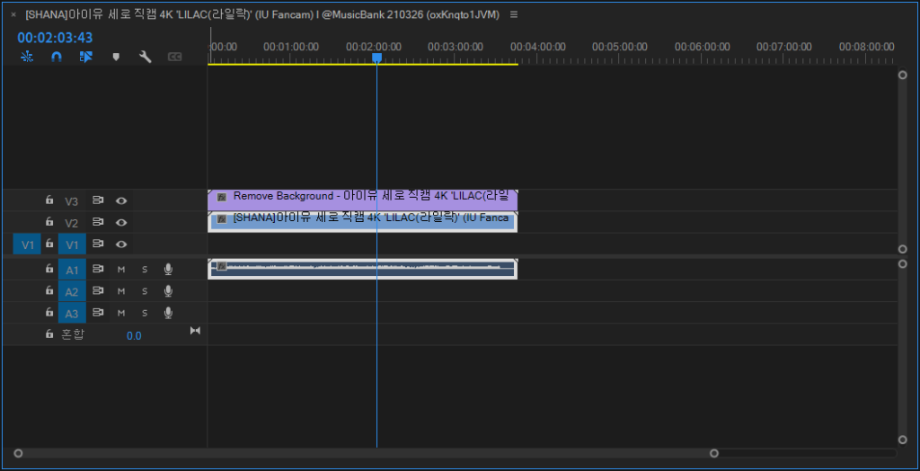Enable voice-over record on A1

pos(168,269)
